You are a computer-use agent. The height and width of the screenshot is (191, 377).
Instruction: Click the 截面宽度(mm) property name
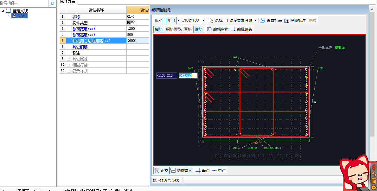pos(84,29)
